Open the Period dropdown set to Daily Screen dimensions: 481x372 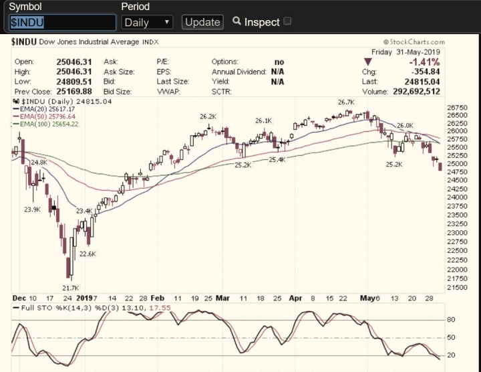tap(147, 23)
